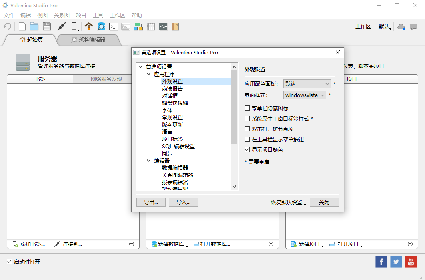Click the connect plug icon in the toolbar
425x280 pixels.
[x=62, y=26]
